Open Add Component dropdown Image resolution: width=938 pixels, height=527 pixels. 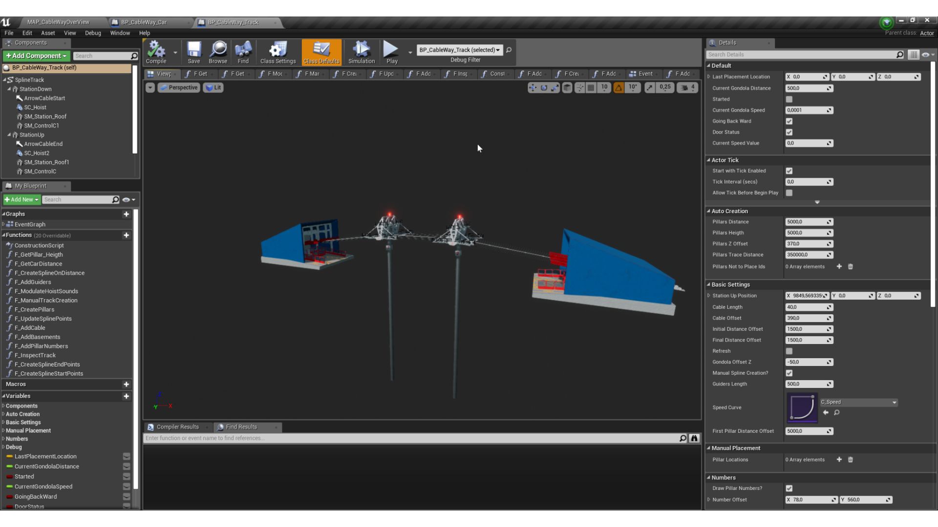point(36,56)
